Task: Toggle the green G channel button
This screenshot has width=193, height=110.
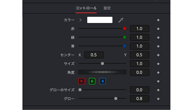Action: coord(92,81)
